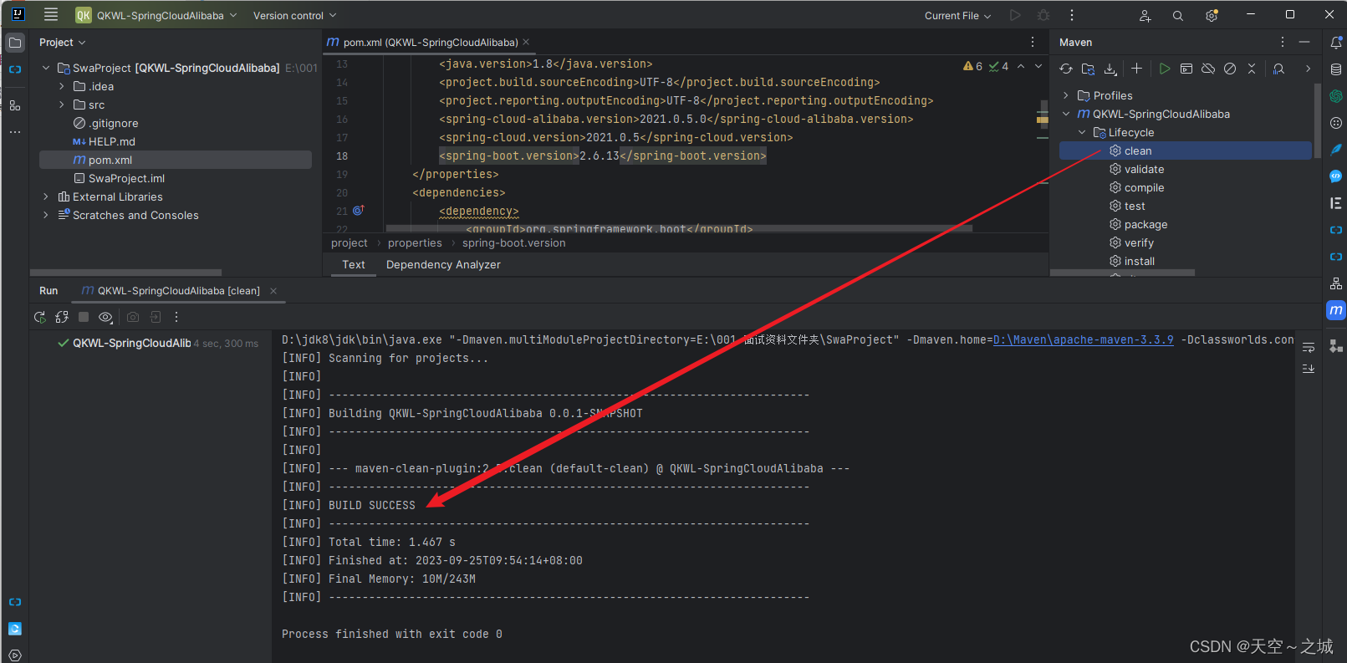
Task: Open Search Everywhere magnifier icon
Action: point(1178,16)
